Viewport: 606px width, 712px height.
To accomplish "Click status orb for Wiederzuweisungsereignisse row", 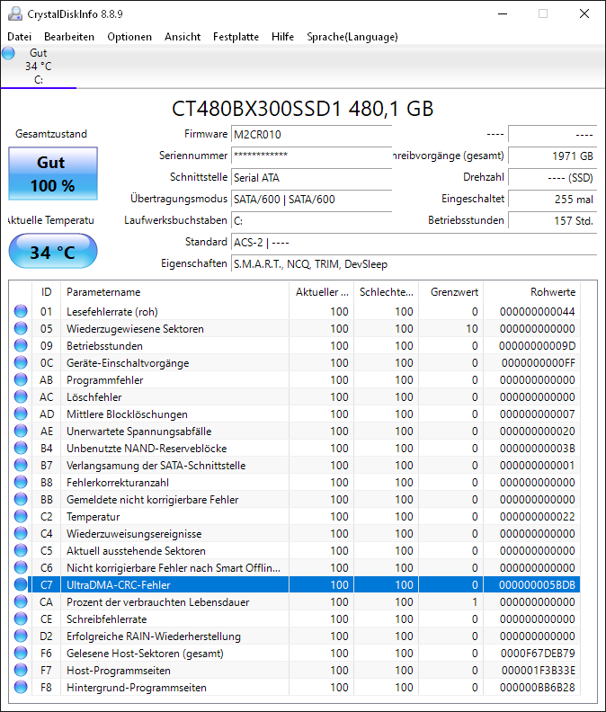I will pyautogui.click(x=21, y=533).
